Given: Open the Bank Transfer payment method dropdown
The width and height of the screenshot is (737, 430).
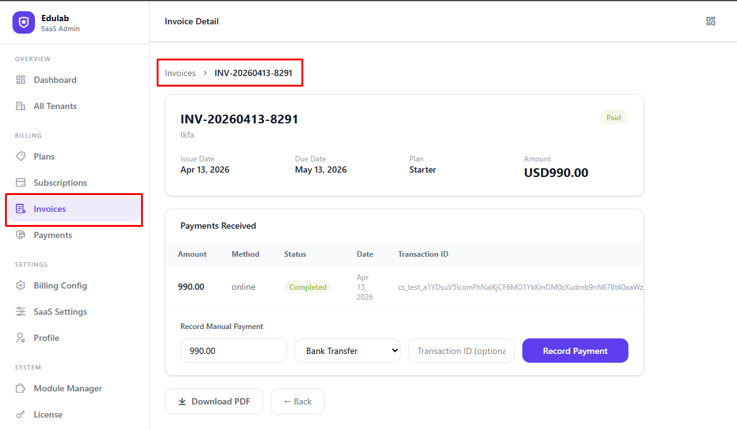Looking at the screenshot, I should pyautogui.click(x=347, y=350).
